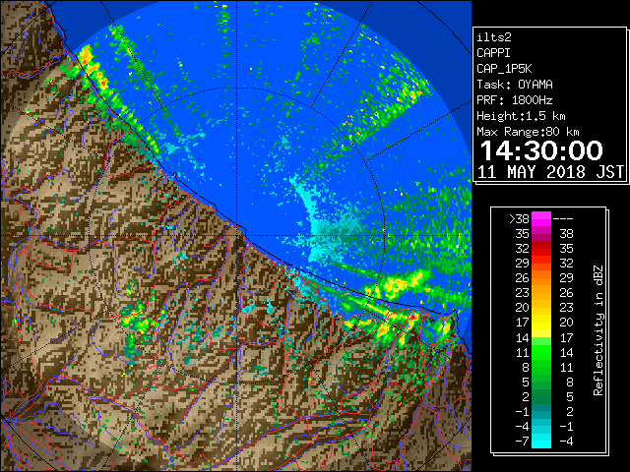Pick the magenta >38 dBZ swatch
The height and width of the screenshot is (472, 630).
(541, 218)
